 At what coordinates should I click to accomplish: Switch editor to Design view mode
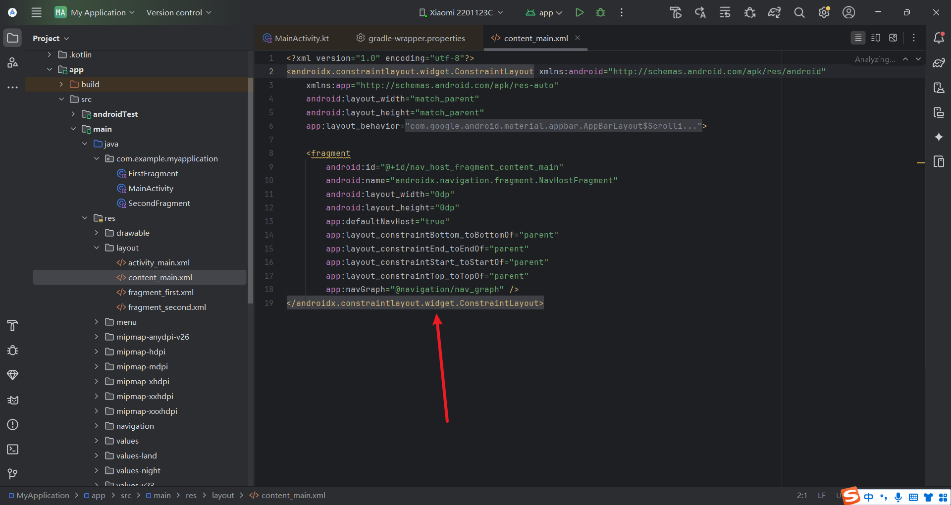click(893, 38)
